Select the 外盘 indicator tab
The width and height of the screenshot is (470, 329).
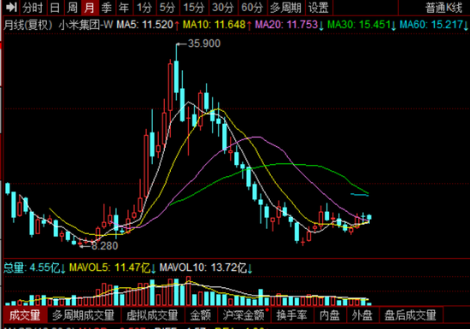tap(362, 315)
